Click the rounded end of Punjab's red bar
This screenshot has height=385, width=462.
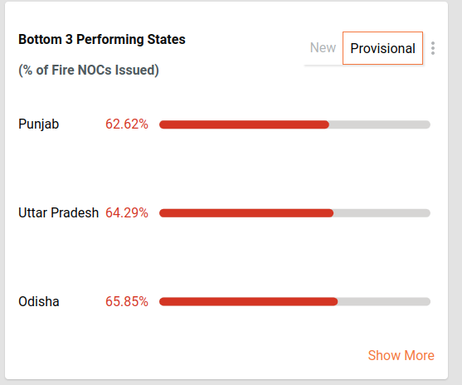[x=326, y=124]
